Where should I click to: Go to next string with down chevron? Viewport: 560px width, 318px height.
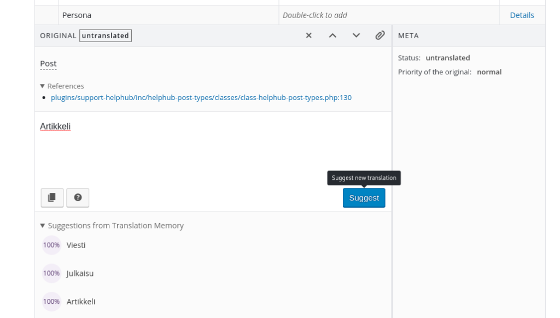pyautogui.click(x=356, y=36)
